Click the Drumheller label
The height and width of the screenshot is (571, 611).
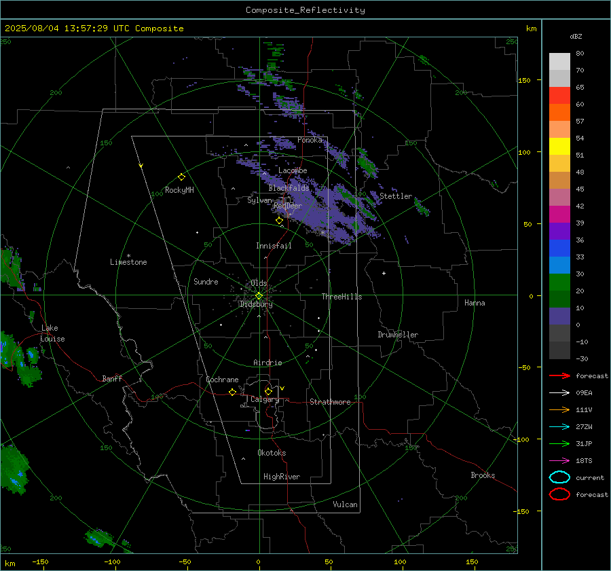[398, 335]
